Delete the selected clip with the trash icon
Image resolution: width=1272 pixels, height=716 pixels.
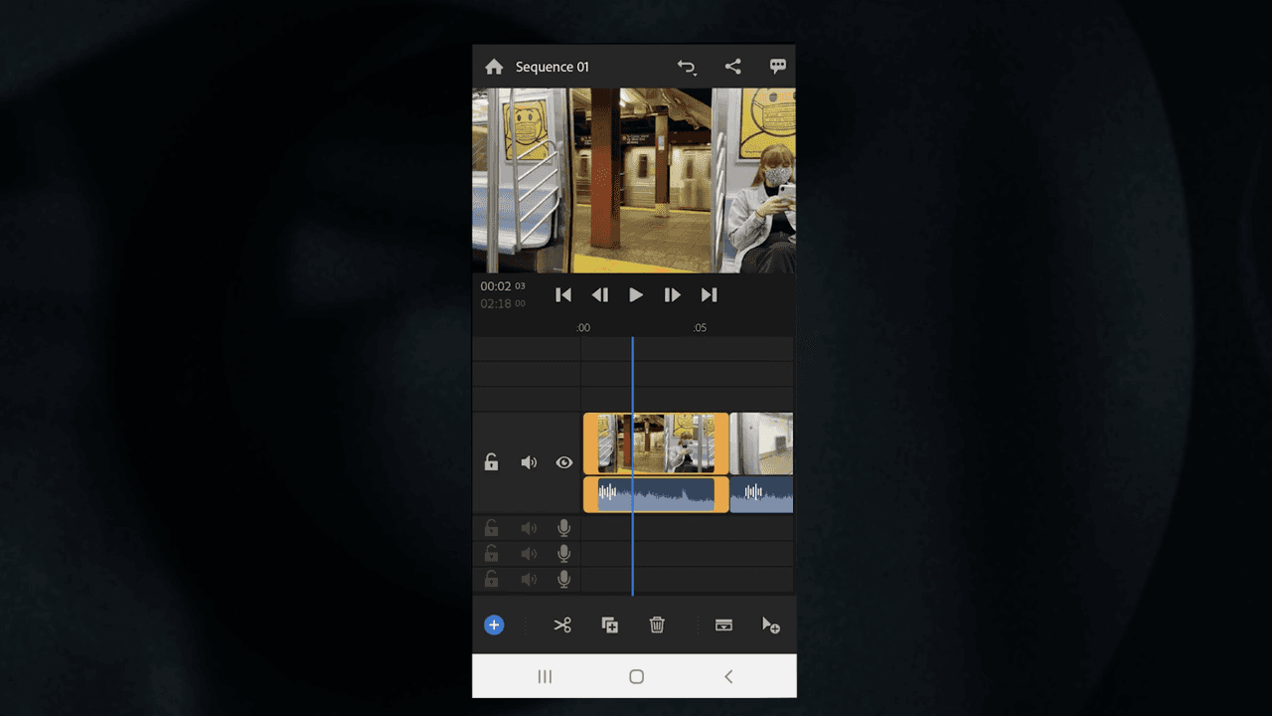click(657, 625)
